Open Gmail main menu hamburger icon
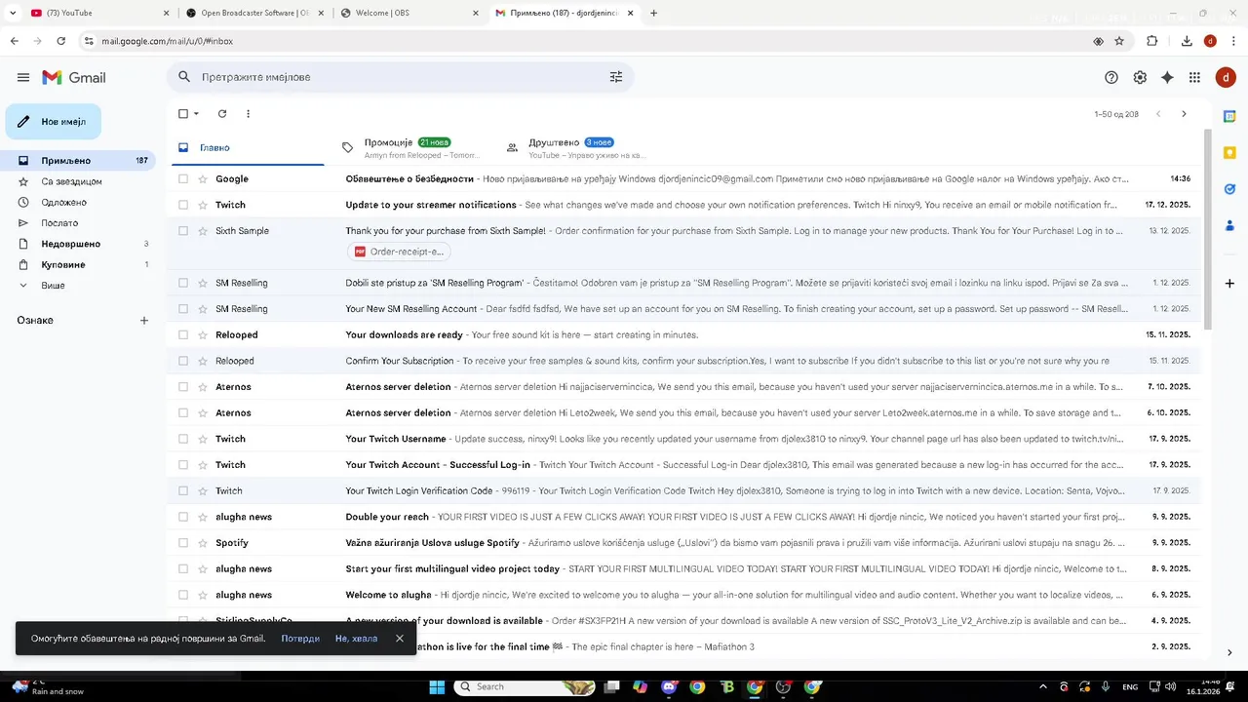Image resolution: width=1248 pixels, height=702 pixels. pyautogui.click(x=23, y=77)
